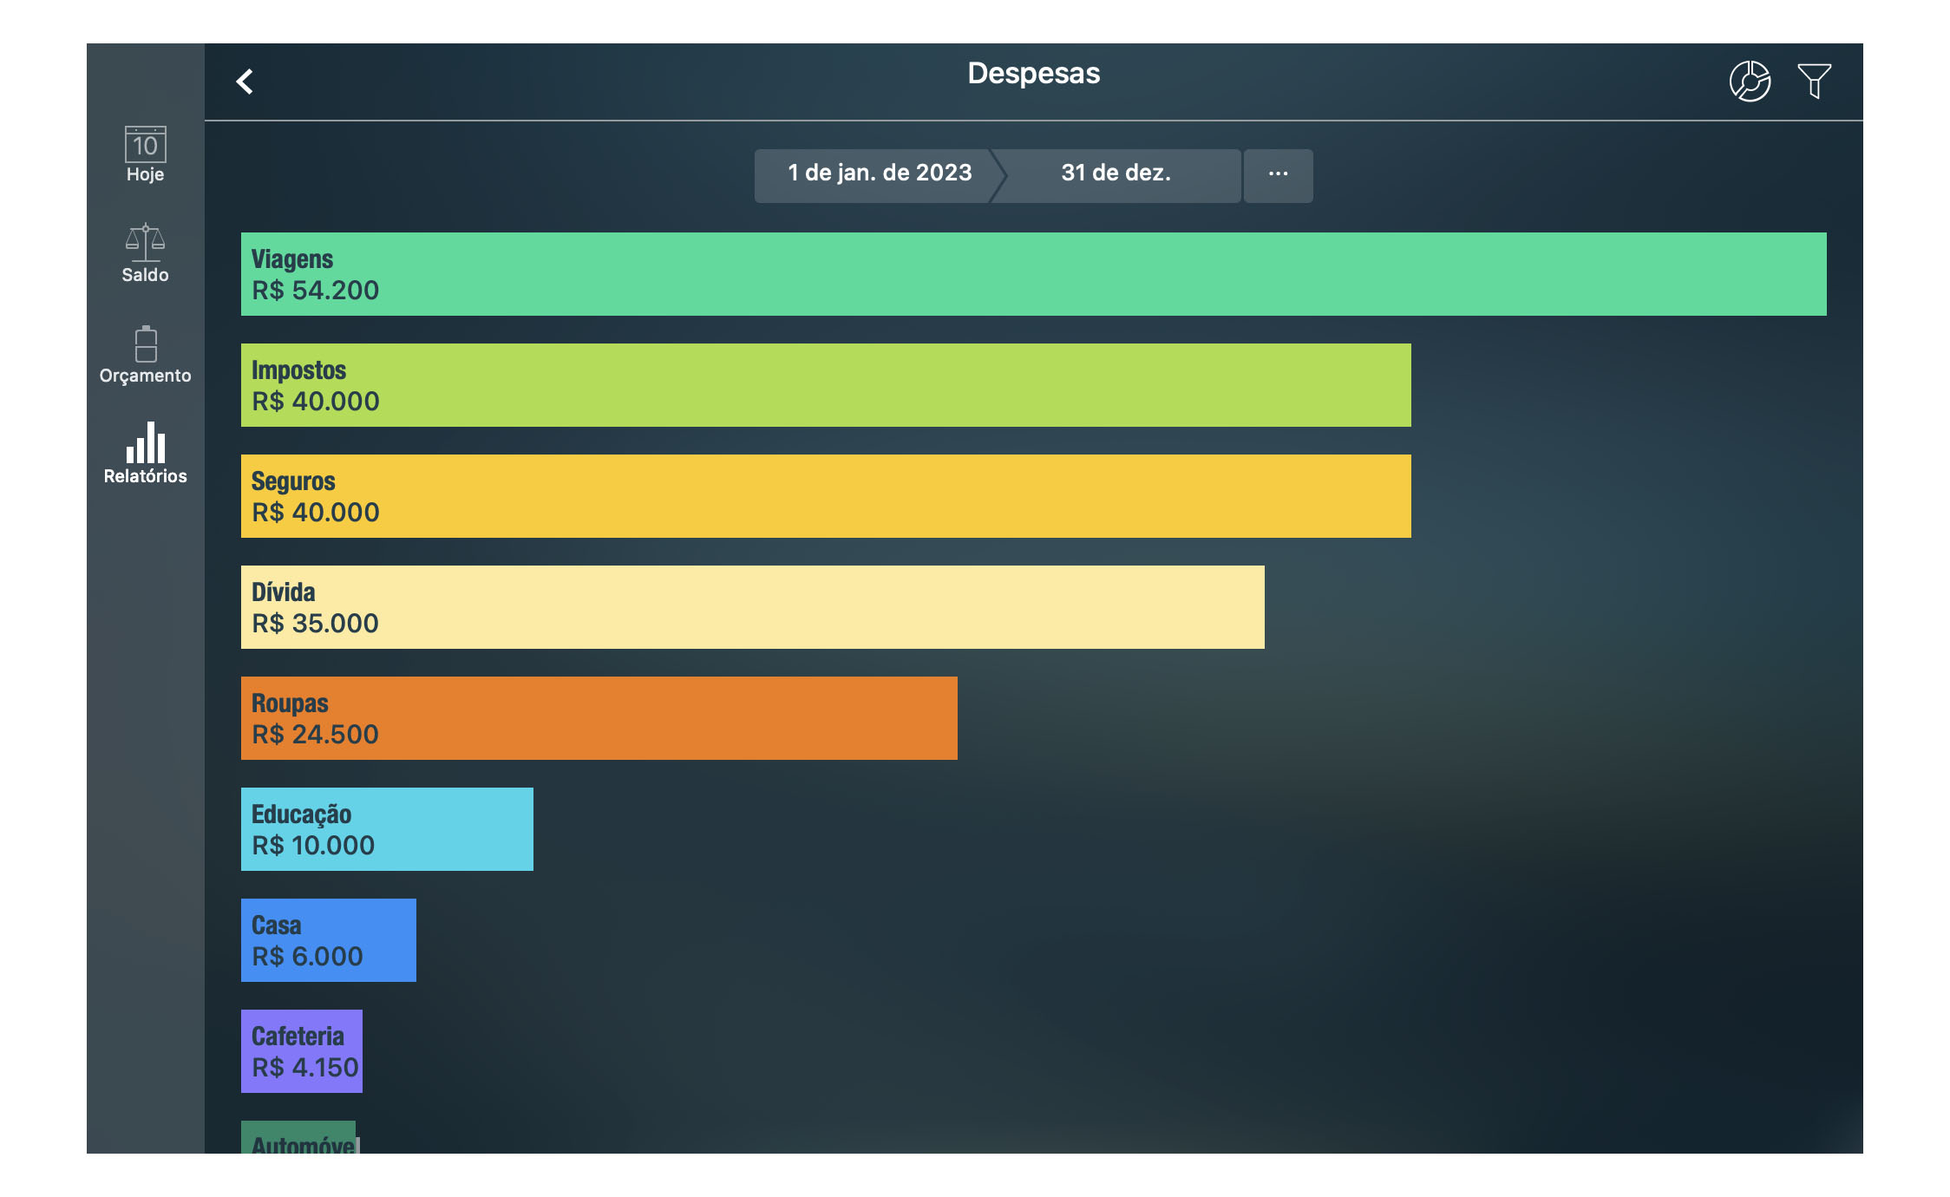This screenshot has width=1950, height=1197.
Task: Open the Cafeteria R$ 4.150 bar
Action: (x=302, y=1051)
